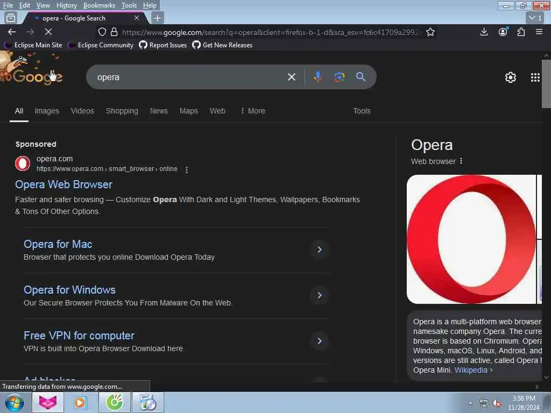Viewport: 551px width, 413px height.
Task: Bookmark this page with the star
Action: click(x=430, y=32)
